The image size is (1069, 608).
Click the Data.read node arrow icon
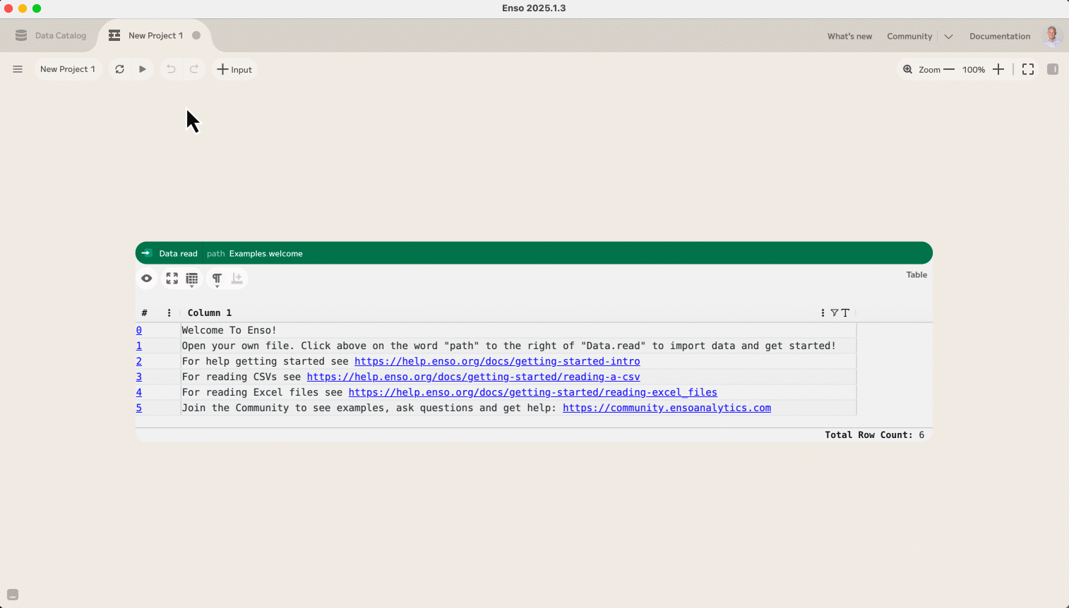tap(146, 253)
